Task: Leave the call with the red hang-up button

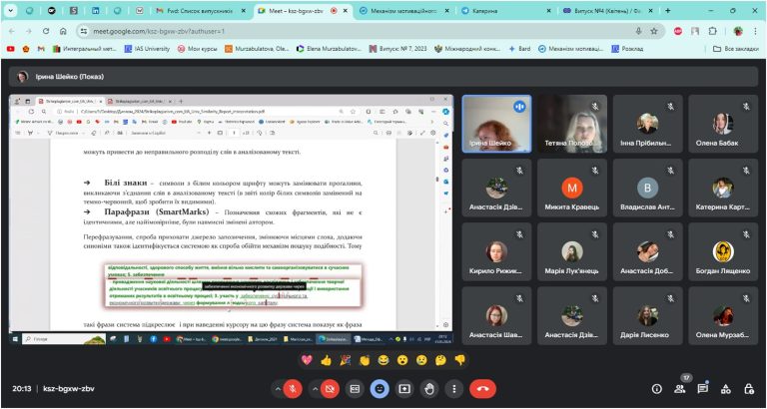Action: tap(482, 389)
